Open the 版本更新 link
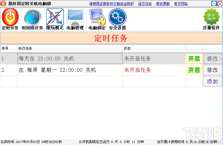The height and width of the screenshot is (145, 223). 163,4
